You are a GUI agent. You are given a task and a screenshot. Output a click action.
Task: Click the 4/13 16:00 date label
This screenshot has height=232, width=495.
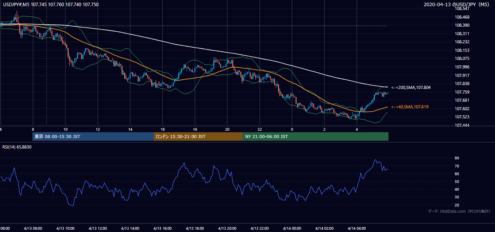162,229
